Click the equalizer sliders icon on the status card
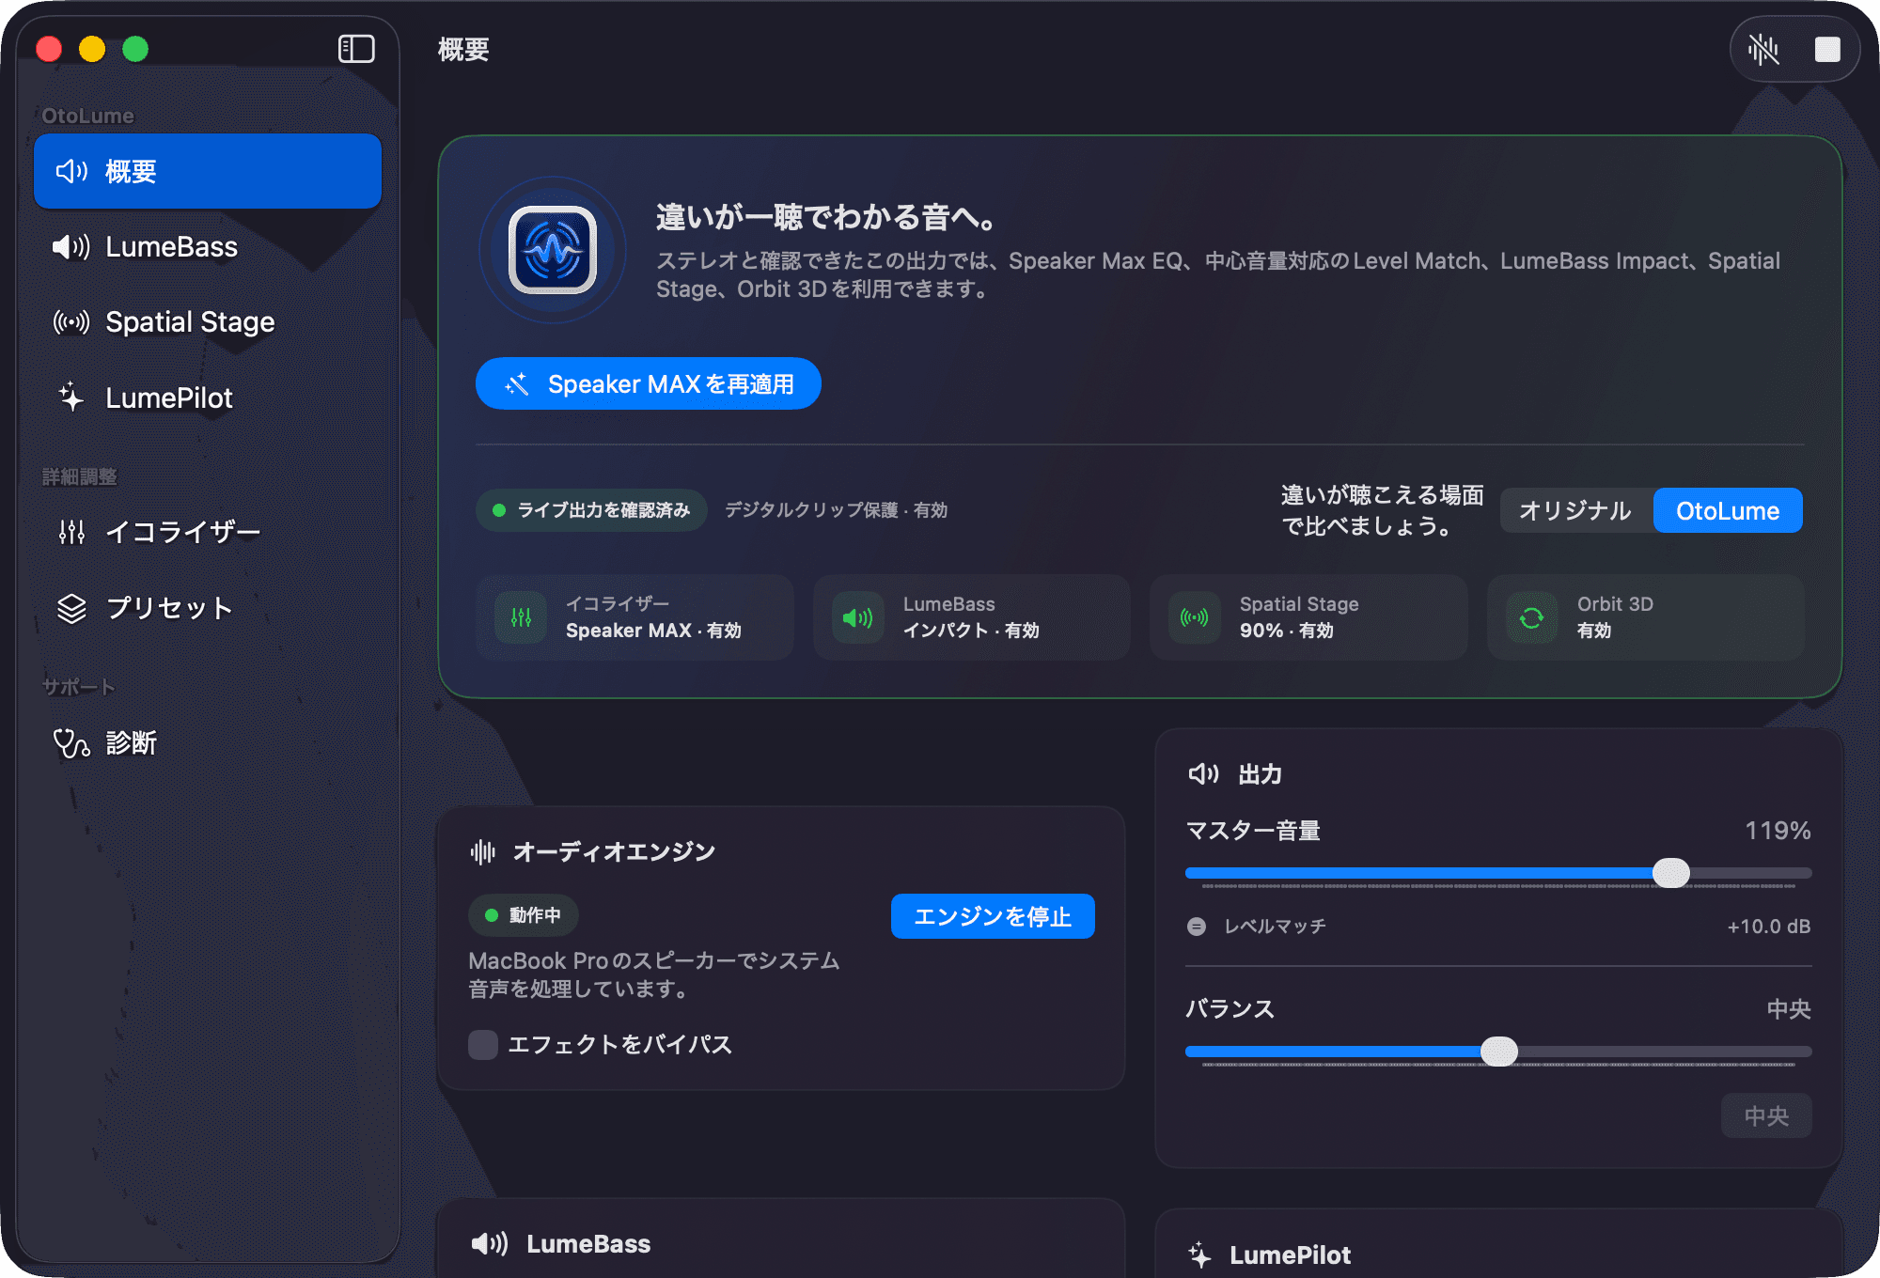This screenshot has width=1880, height=1278. (x=521, y=617)
